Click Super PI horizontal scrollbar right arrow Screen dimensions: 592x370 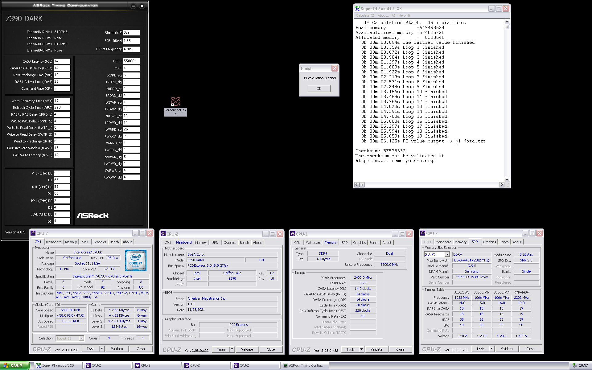[502, 185]
